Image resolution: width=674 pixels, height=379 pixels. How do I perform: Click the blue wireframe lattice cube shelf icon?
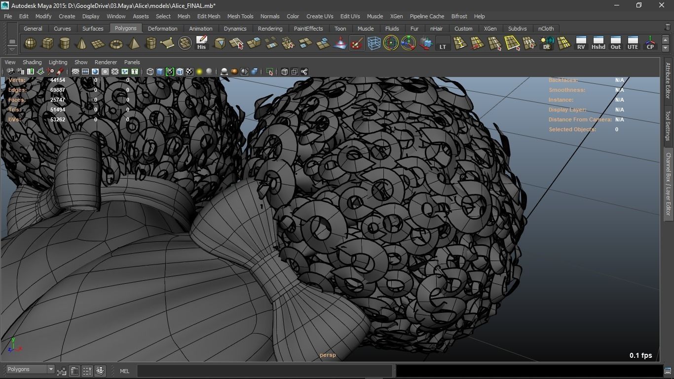point(374,43)
